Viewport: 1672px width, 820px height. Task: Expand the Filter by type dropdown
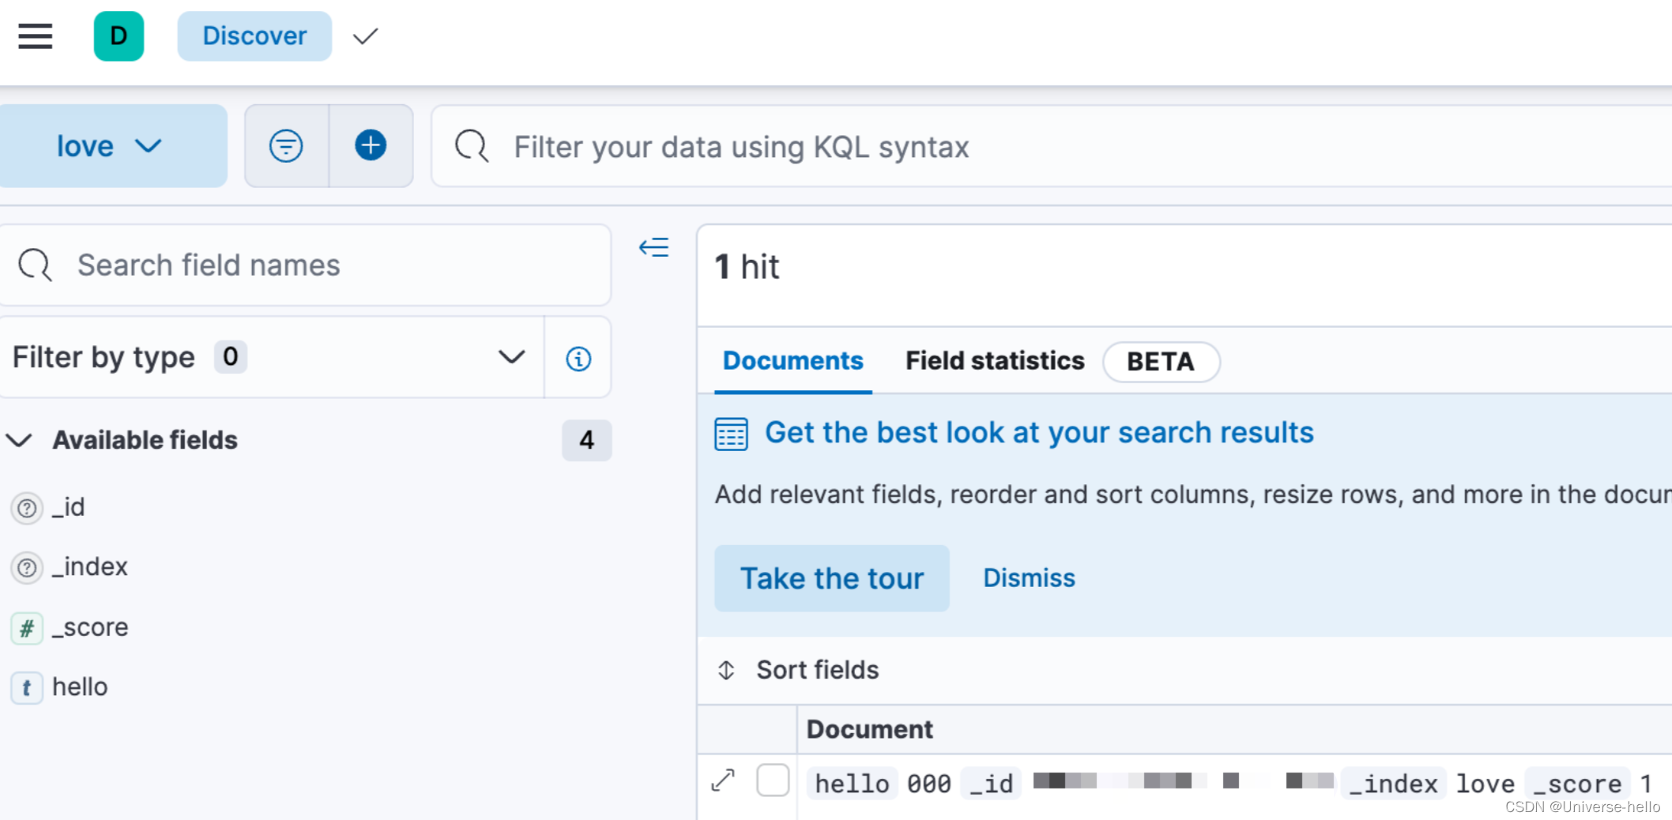click(510, 357)
